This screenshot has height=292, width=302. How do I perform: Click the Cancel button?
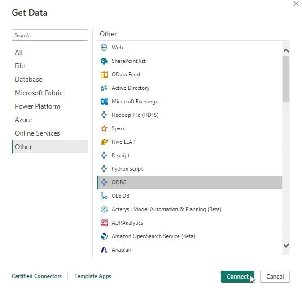pos(275,277)
